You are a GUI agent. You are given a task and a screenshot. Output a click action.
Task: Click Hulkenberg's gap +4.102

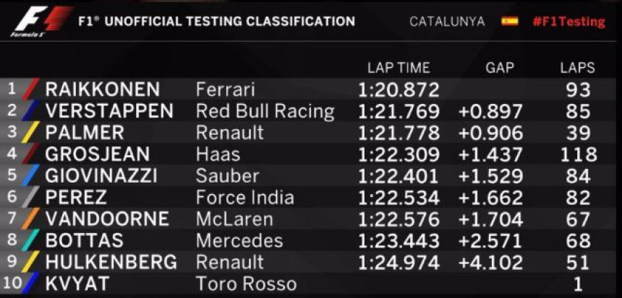pos(490,263)
